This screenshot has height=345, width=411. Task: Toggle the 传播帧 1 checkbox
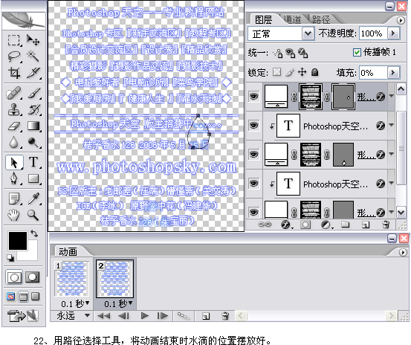[357, 53]
